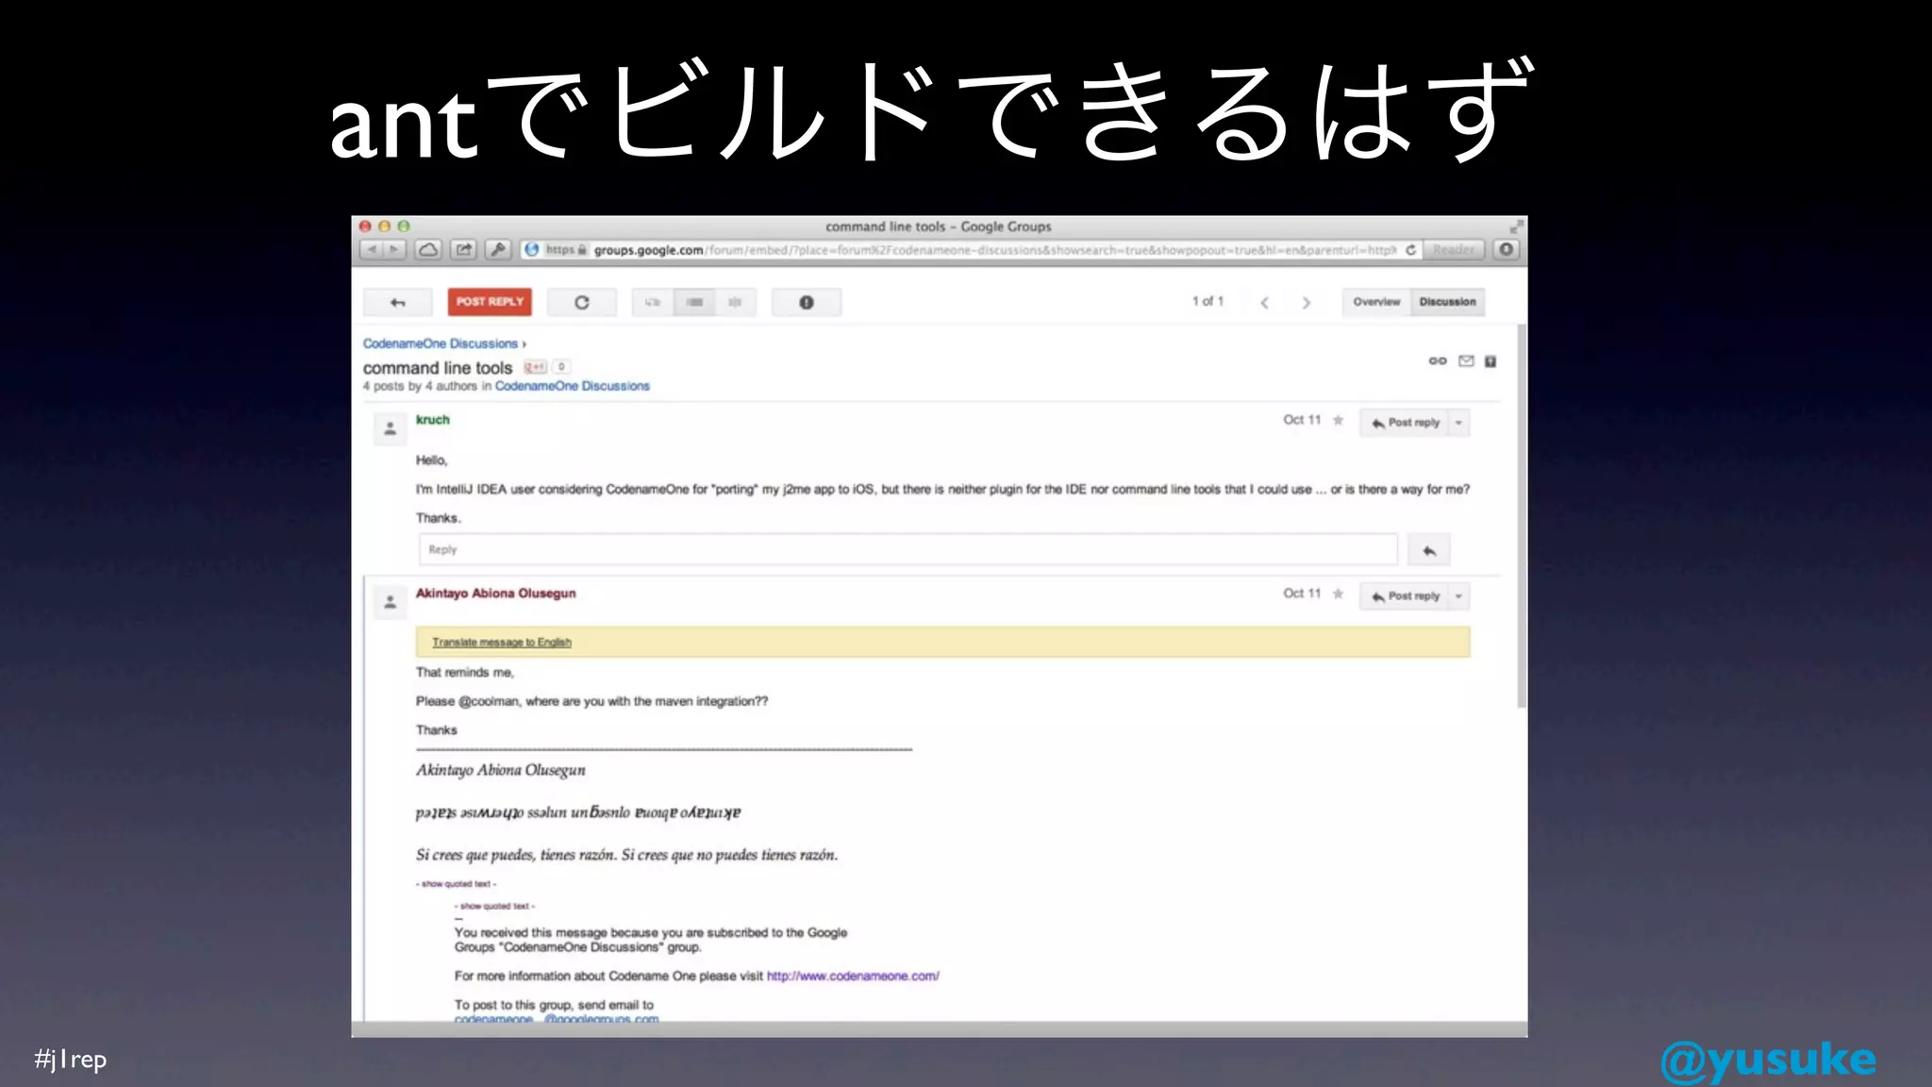This screenshot has width=1932, height=1087.
Task: Reload page via address bar refresh icon
Action: (x=1410, y=250)
